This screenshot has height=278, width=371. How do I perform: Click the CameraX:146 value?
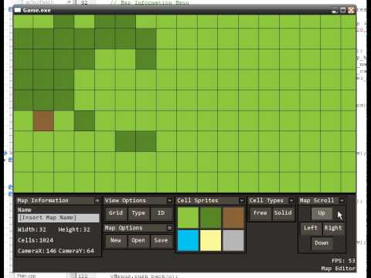[37, 251]
